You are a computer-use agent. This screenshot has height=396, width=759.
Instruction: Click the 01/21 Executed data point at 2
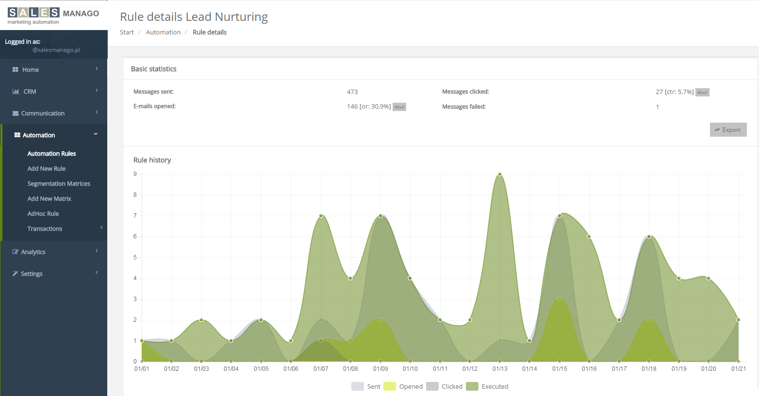739,320
